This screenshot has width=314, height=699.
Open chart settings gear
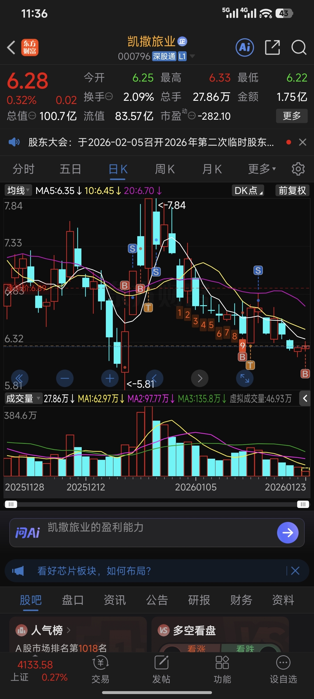click(298, 169)
